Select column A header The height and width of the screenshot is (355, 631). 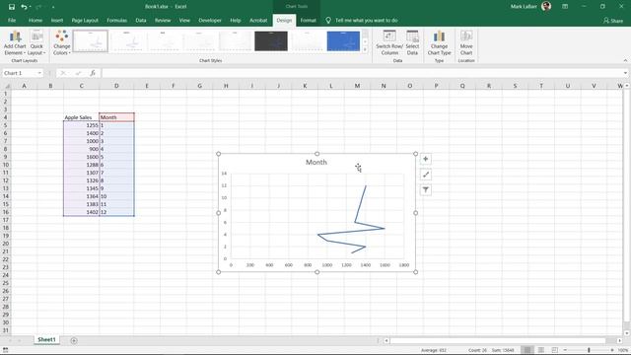pos(24,86)
